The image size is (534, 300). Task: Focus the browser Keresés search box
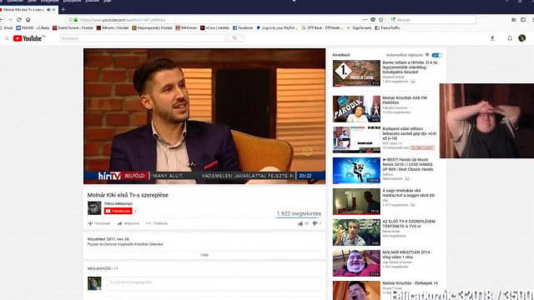click(432, 20)
